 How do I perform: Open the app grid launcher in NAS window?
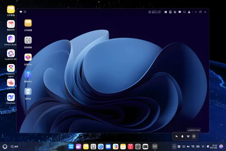coord(25,12)
